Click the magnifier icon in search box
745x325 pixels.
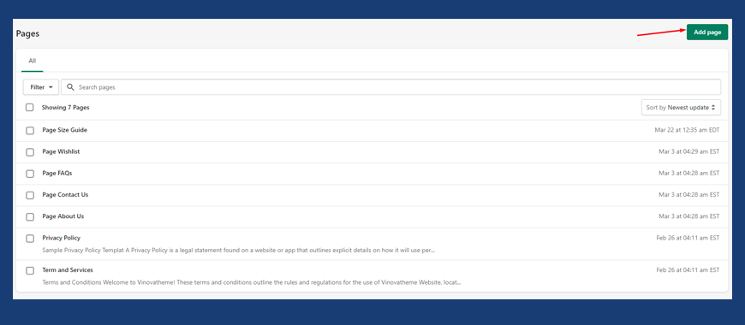[x=71, y=87]
